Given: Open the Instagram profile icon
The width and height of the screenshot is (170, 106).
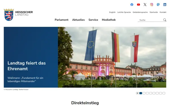Looking at the screenshot, I should pyautogui.click(x=152, y=5).
